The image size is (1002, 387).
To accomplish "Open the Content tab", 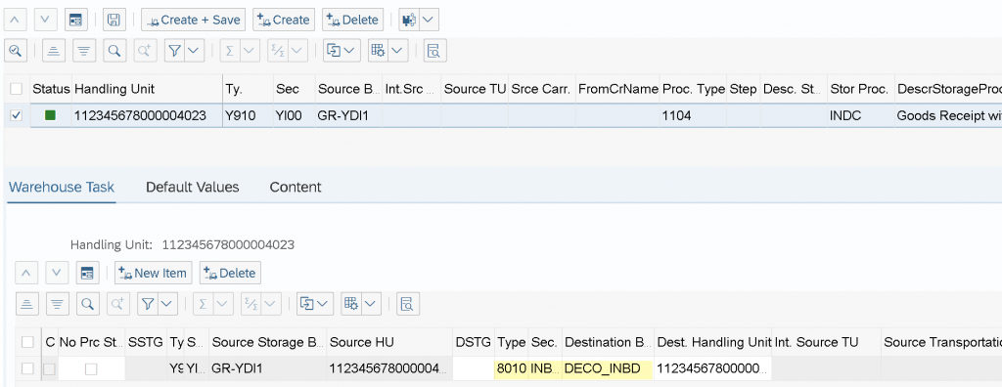I will [x=296, y=187].
